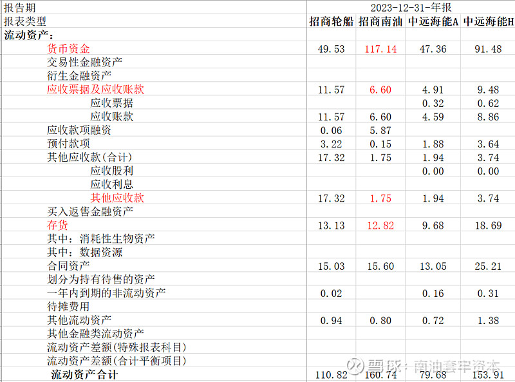Image resolution: width=515 pixels, height=382 pixels.
Task: Click the 合同资产 row label
Action: point(68,265)
